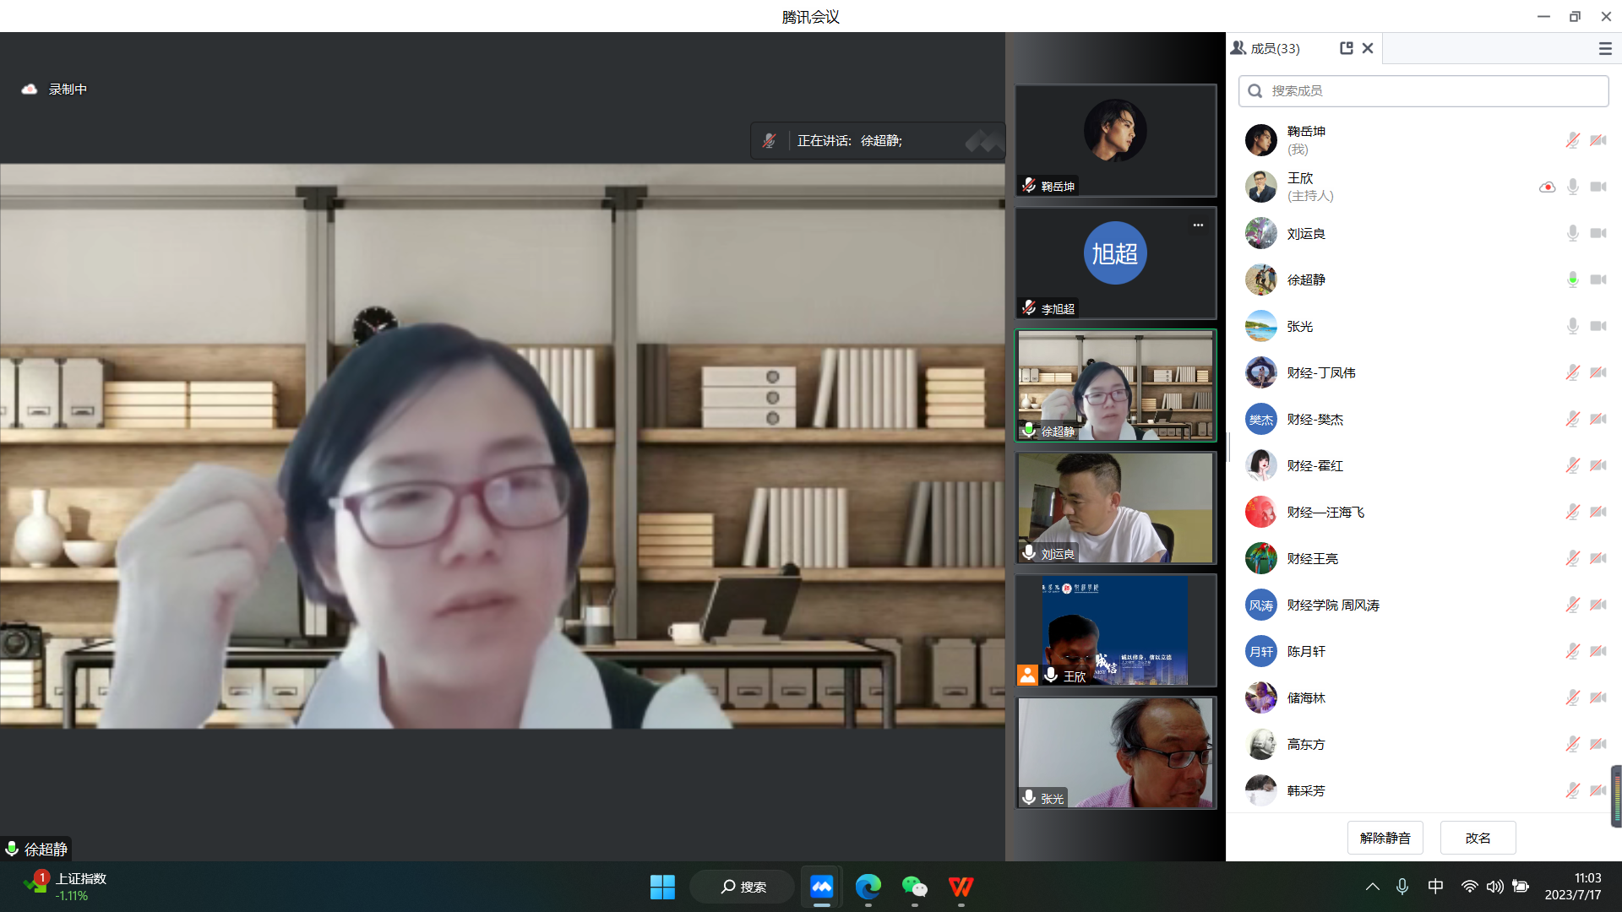Click the red recording icon next to 王欣
The image size is (1622, 912).
(1547, 187)
